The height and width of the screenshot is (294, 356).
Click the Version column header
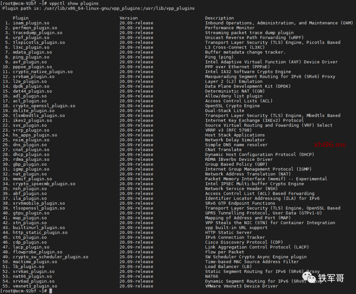(129, 18)
